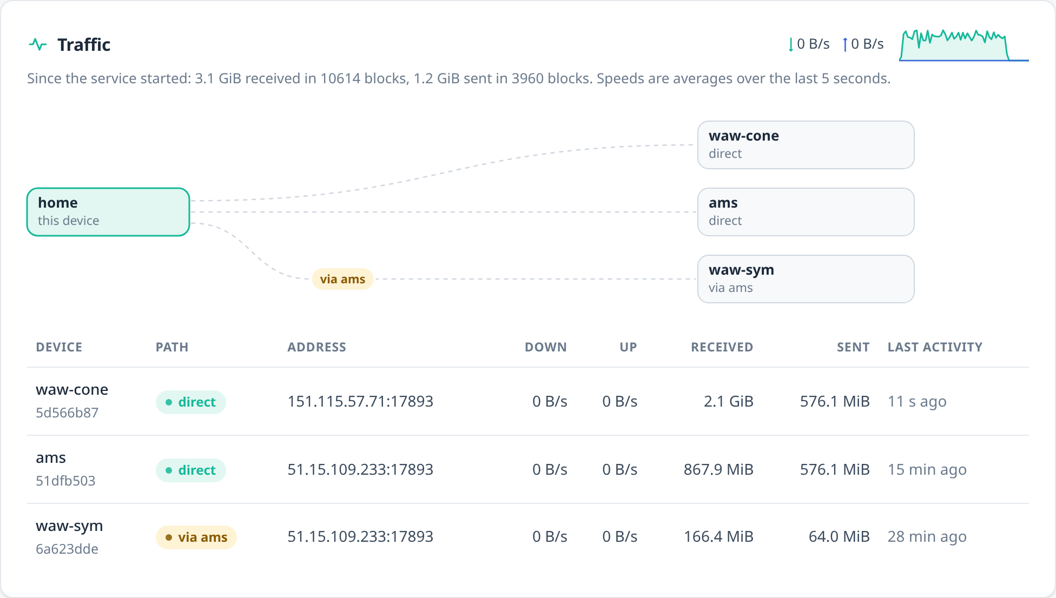Click the service statistics summary sentence
Screen dimensions: 1056x598
pos(459,78)
